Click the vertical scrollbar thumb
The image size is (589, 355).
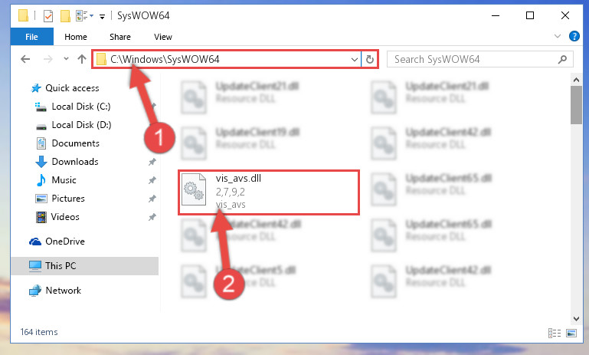point(576,105)
